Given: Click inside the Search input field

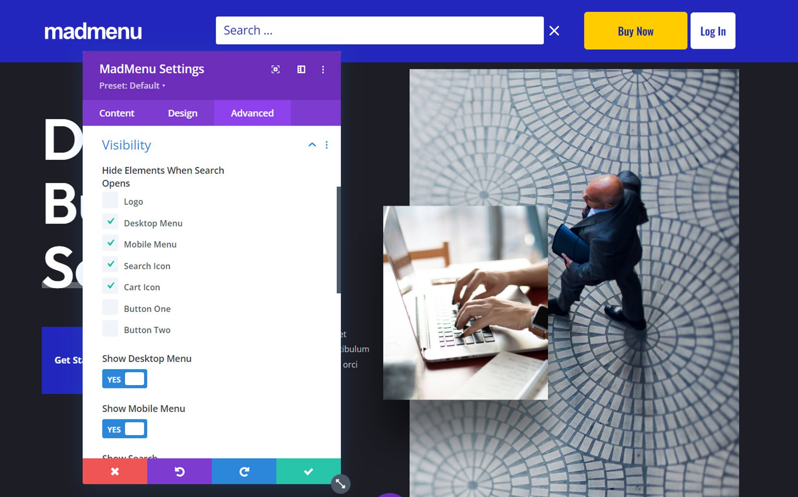Looking at the screenshot, I should 380,30.
